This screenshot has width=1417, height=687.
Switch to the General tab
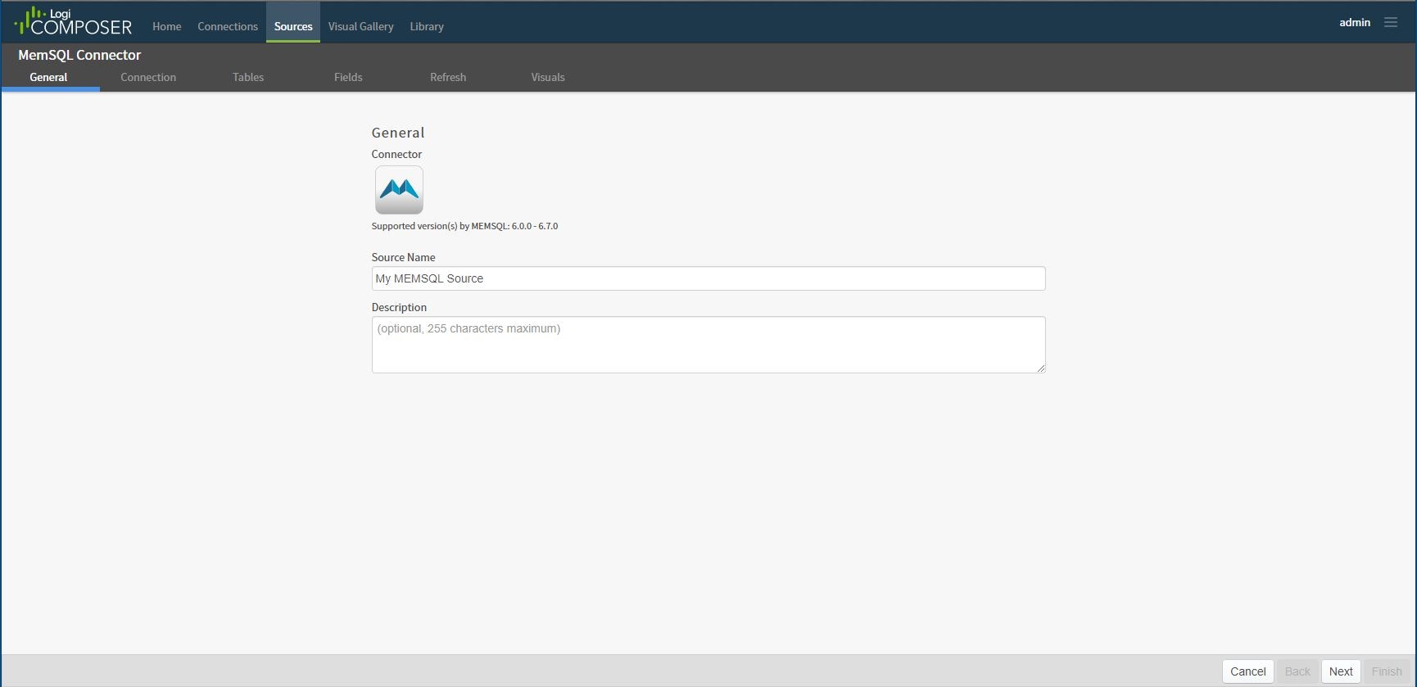point(49,77)
